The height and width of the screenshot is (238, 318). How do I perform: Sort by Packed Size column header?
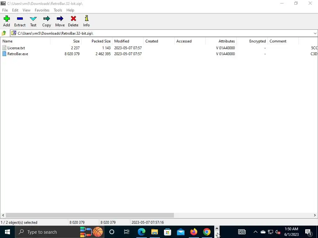click(x=97, y=41)
